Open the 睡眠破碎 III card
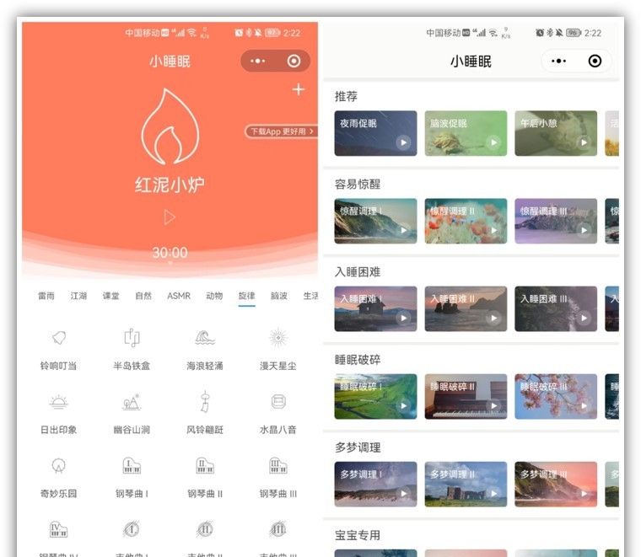The image size is (641, 557). 556,397
